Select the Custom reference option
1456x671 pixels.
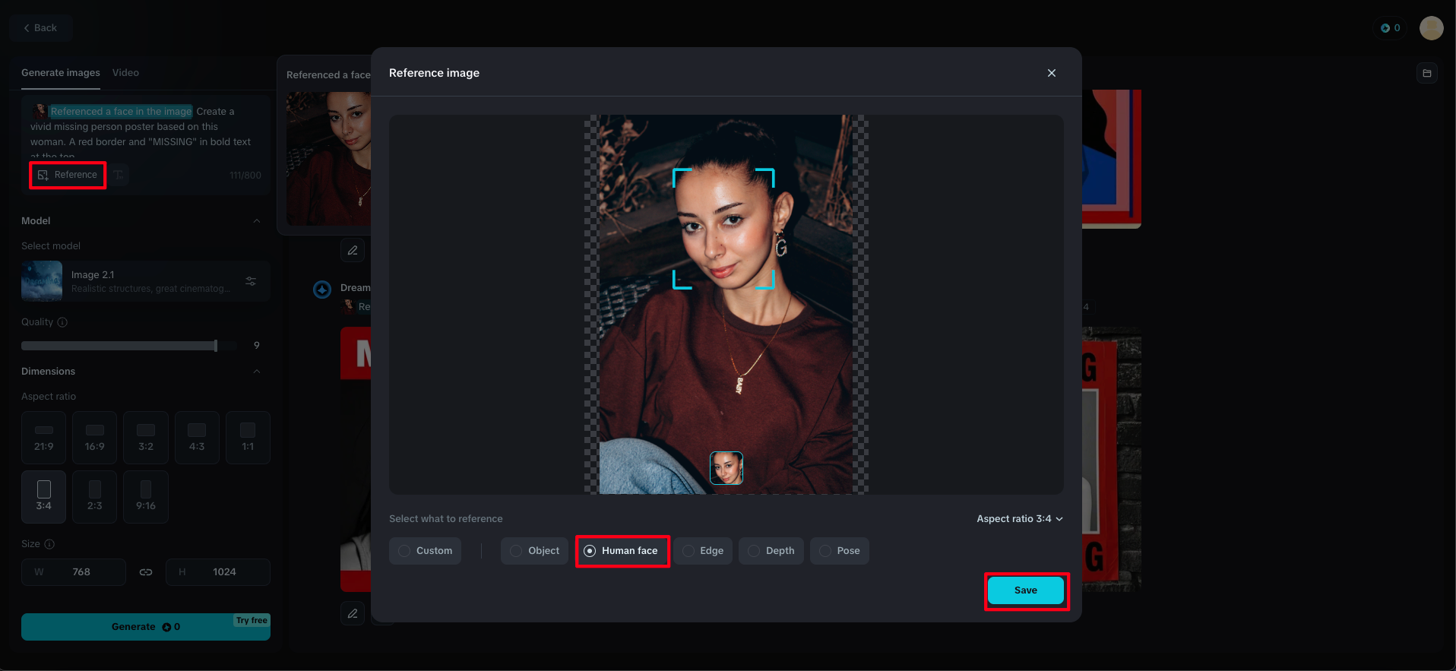coord(426,551)
